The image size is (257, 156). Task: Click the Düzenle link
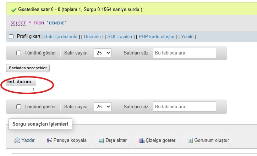pyautogui.click(x=92, y=36)
